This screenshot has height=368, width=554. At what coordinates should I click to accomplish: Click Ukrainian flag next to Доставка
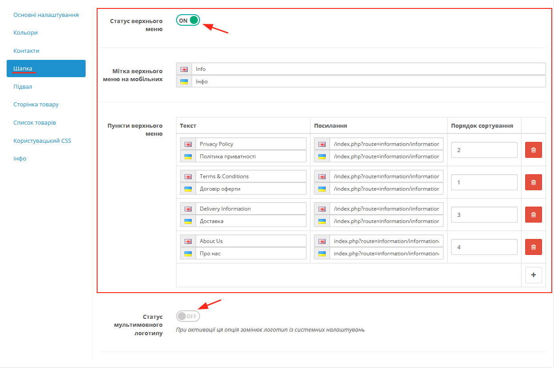pyautogui.click(x=188, y=221)
